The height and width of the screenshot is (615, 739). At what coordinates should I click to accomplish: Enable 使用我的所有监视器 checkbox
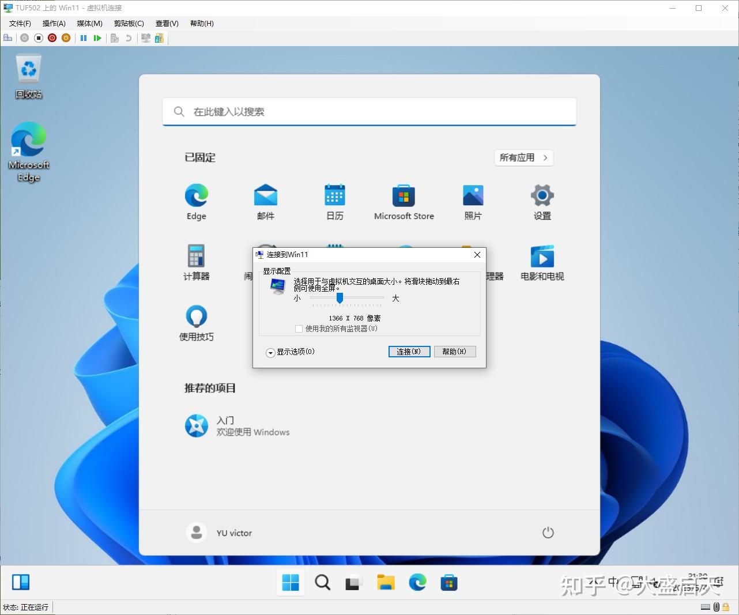299,329
